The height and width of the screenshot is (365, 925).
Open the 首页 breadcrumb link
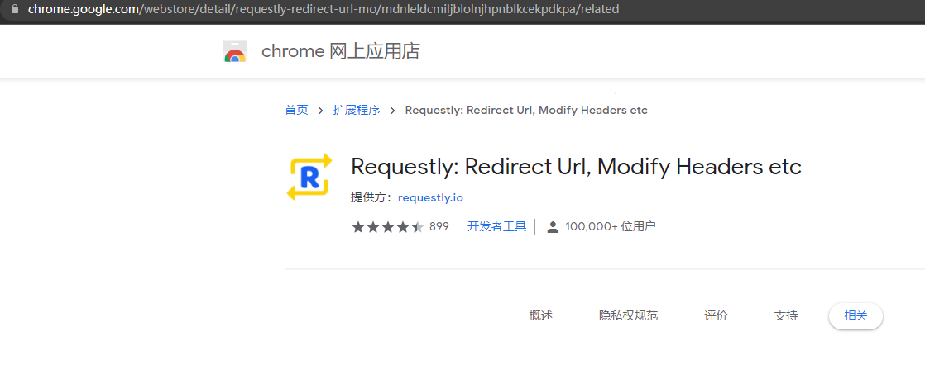coord(297,110)
